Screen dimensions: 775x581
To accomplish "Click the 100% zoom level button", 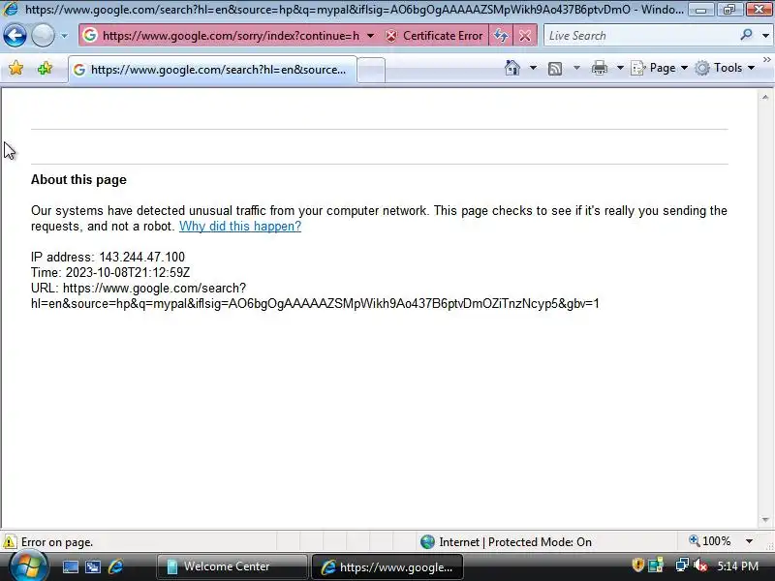I will point(710,541).
